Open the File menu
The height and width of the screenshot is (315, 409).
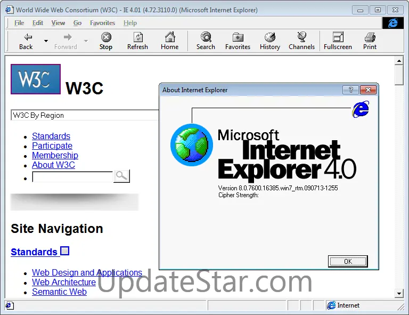click(19, 23)
